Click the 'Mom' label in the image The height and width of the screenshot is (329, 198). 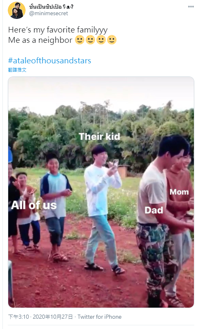coord(179,192)
